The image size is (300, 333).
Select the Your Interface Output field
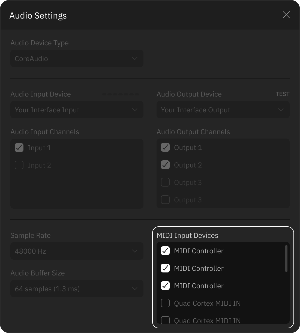click(223, 110)
